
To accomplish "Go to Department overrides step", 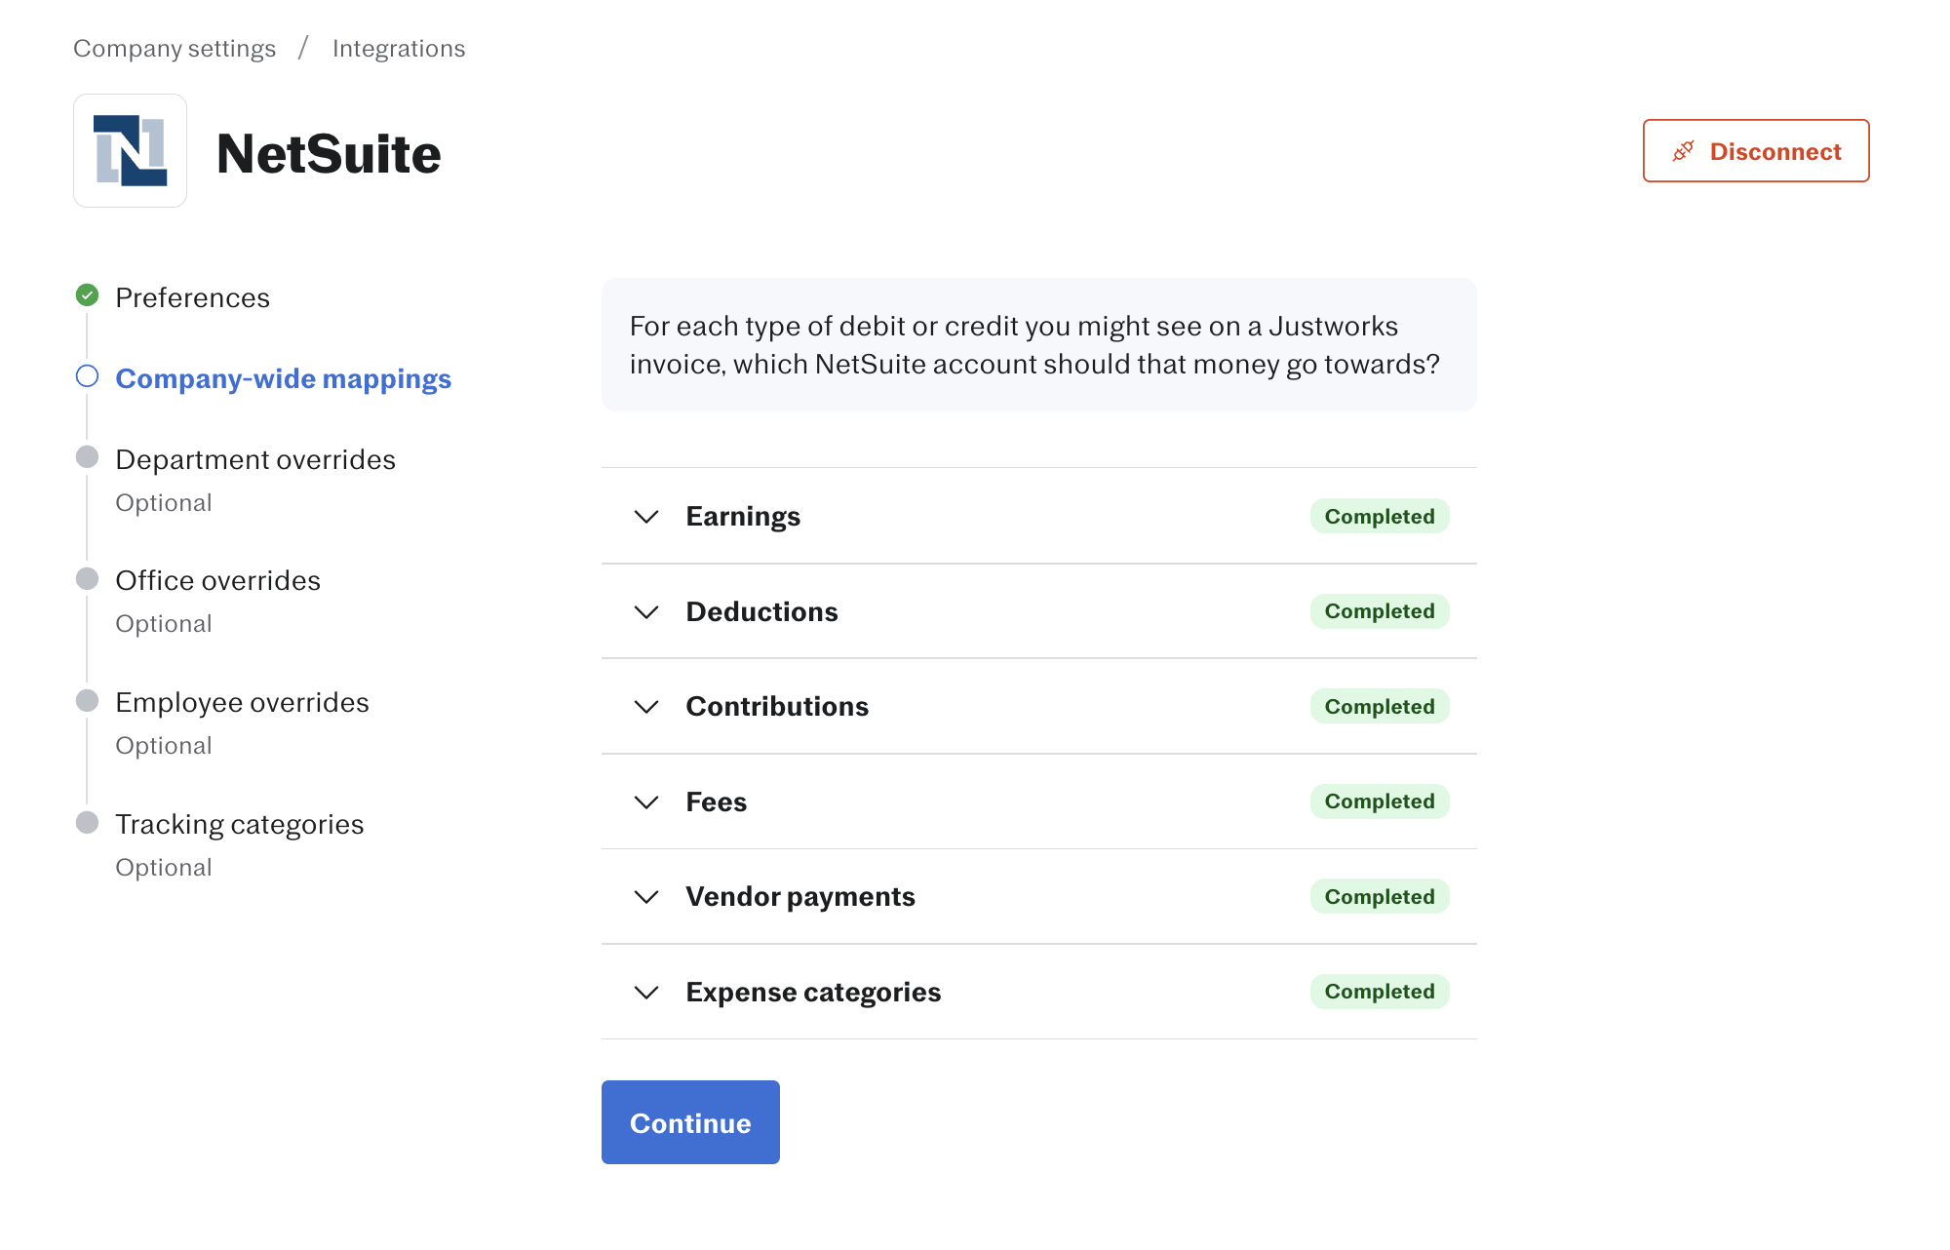I will (255, 459).
